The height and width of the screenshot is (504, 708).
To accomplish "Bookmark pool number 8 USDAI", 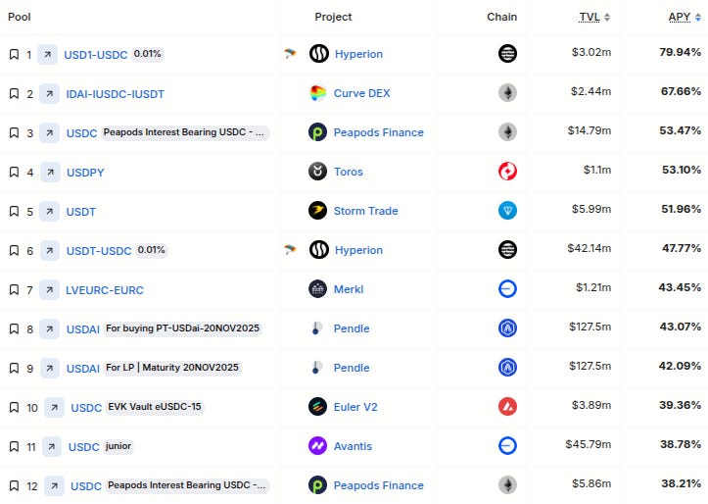I will 14,329.
